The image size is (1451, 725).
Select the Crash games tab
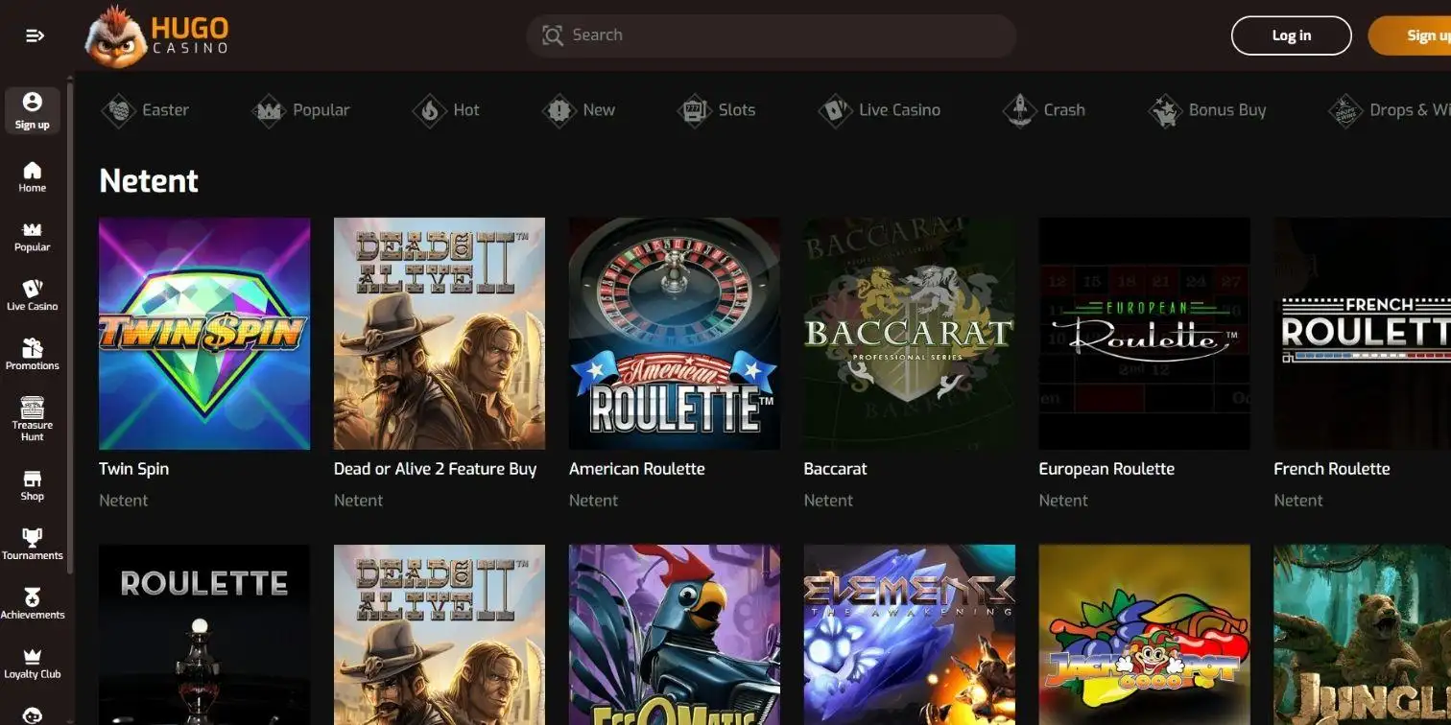click(1044, 110)
